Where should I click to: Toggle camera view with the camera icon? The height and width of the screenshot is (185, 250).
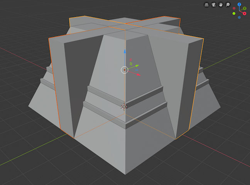click(x=213, y=5)
